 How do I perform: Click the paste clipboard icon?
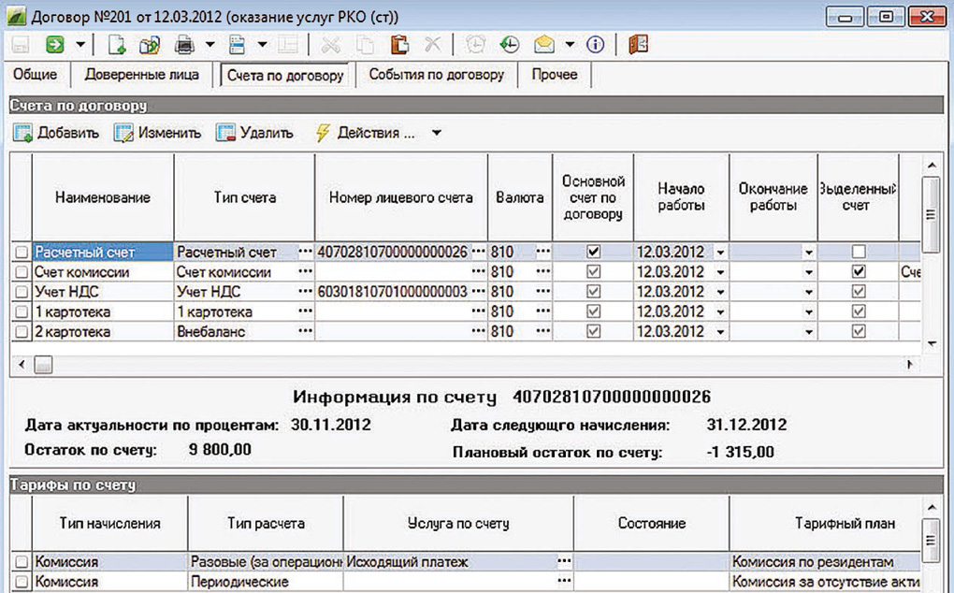399,44
